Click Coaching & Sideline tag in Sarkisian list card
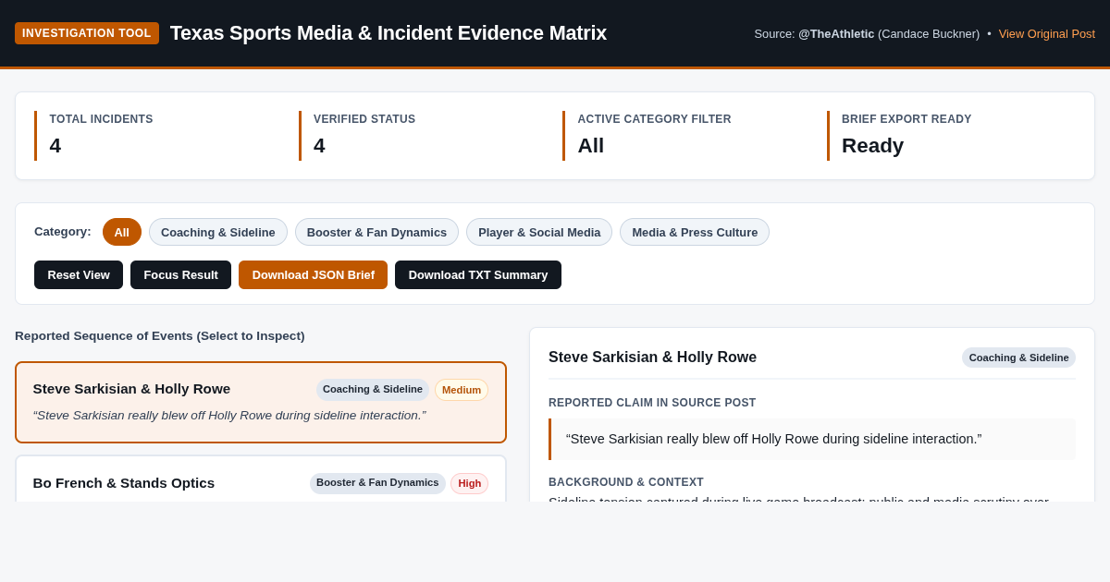This screenshot has width=1110, height=582. [x=373, y=389]
